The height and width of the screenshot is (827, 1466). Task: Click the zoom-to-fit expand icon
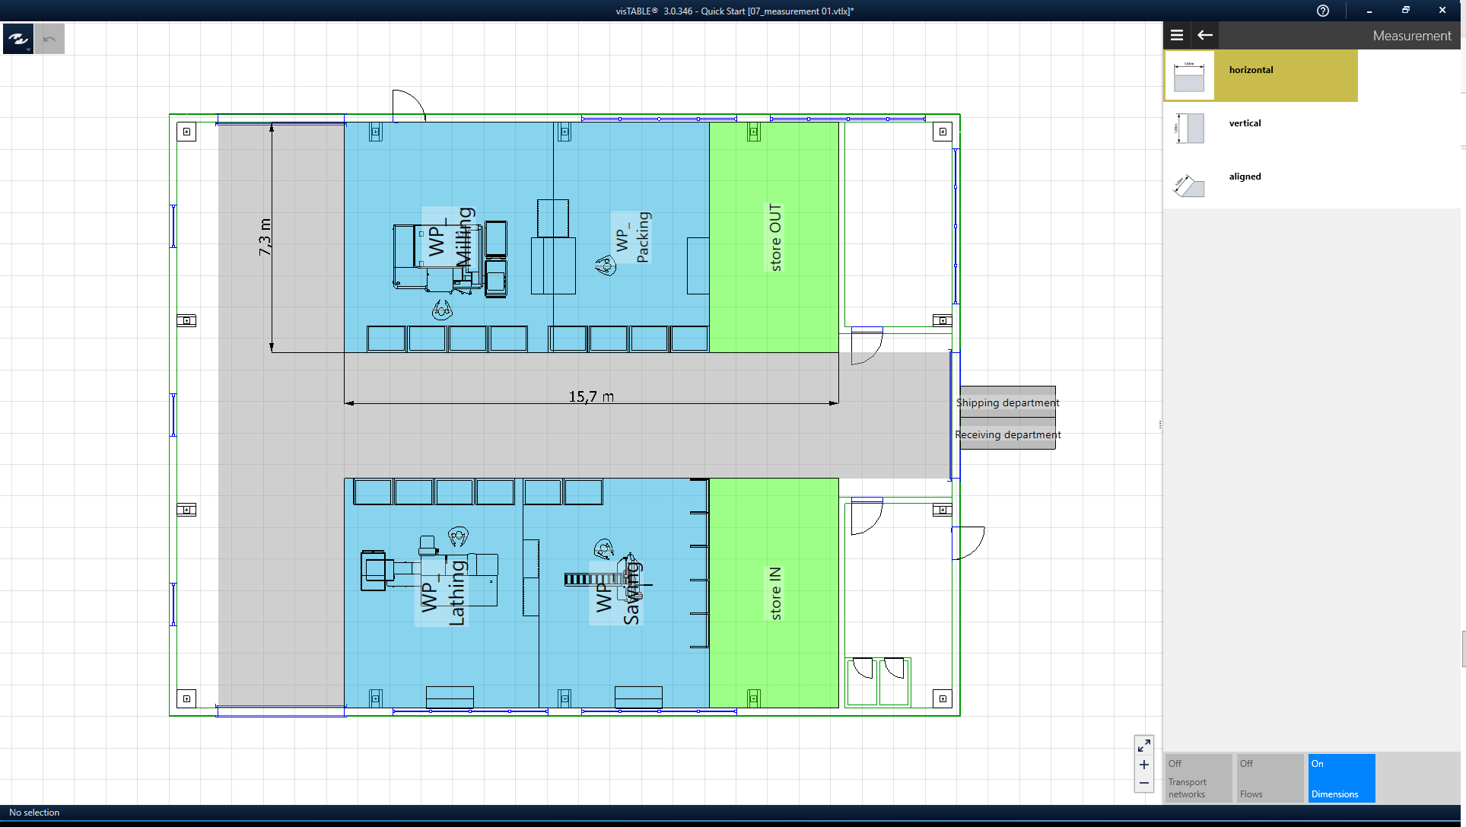click(1144, 746)
